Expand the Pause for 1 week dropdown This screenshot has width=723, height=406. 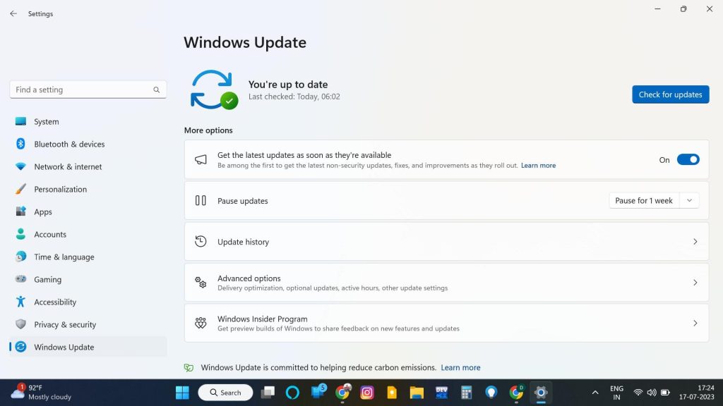[x=690, y=201]
